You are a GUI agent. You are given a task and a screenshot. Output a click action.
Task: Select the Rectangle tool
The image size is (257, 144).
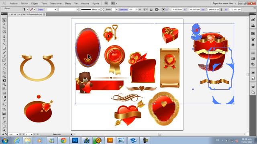[x=4, y=48]
